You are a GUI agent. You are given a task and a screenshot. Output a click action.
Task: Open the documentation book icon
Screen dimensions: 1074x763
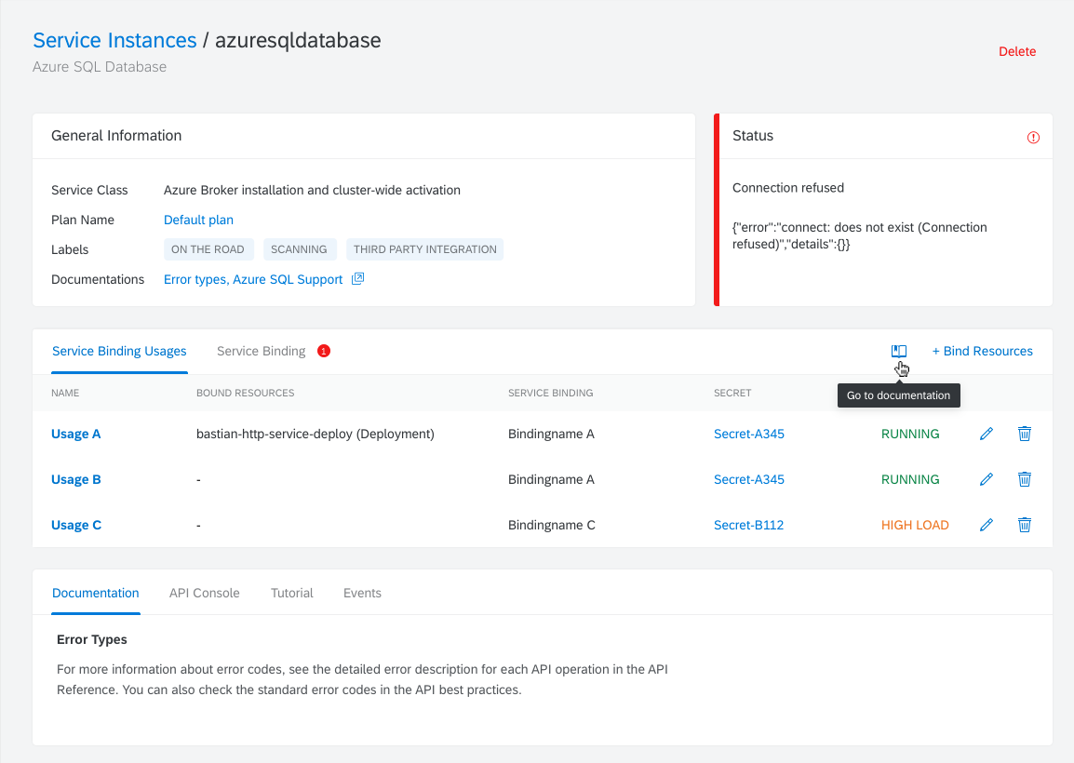click(x=899, y=351)
